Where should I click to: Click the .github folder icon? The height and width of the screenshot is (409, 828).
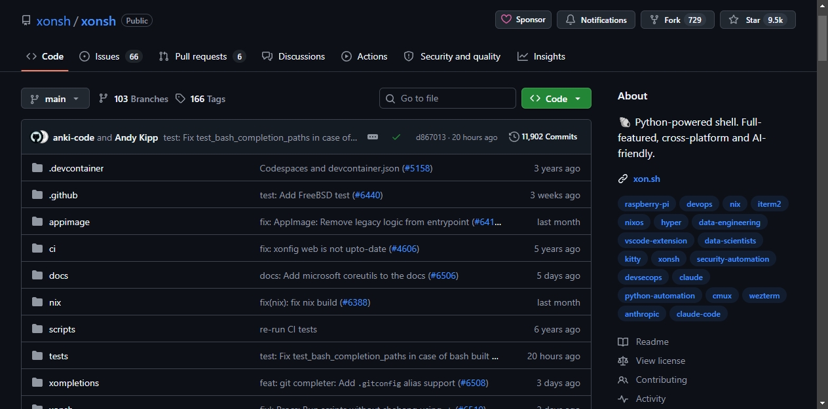coord(37,195)
